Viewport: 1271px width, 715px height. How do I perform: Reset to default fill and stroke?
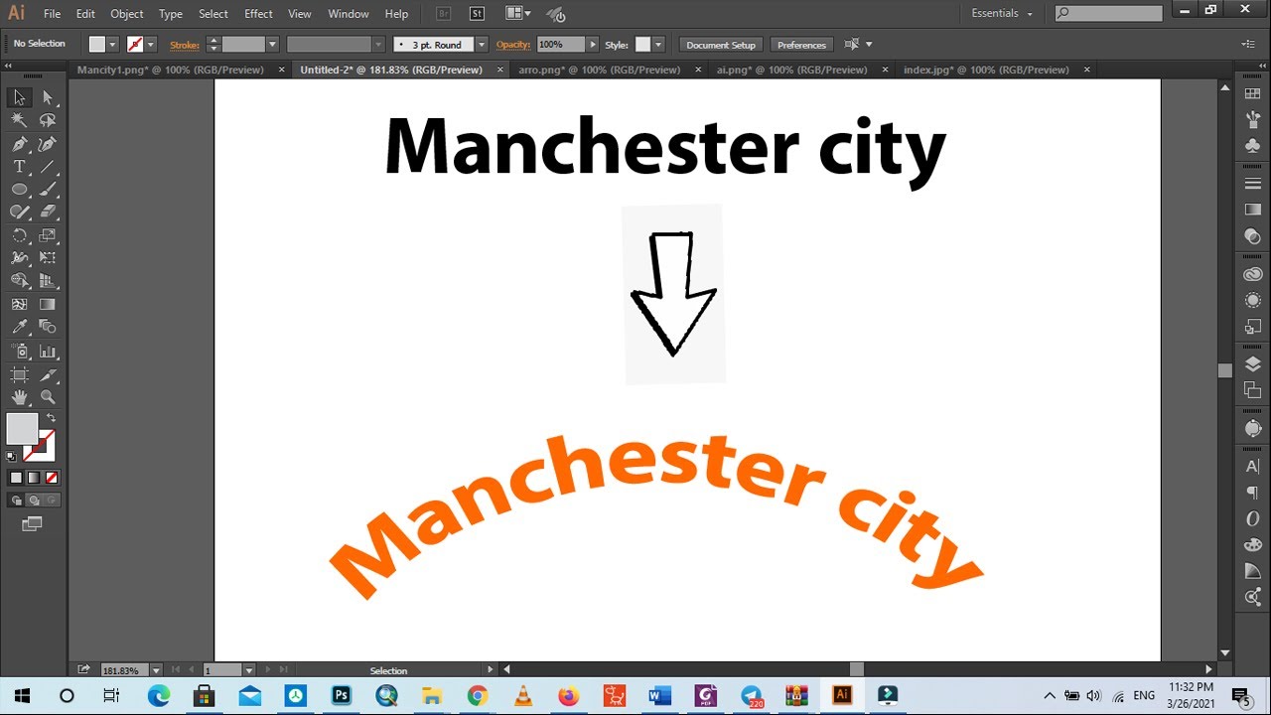11,457
